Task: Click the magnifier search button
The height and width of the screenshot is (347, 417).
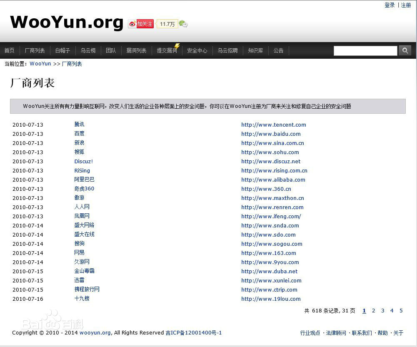Action: click(405, 50)
